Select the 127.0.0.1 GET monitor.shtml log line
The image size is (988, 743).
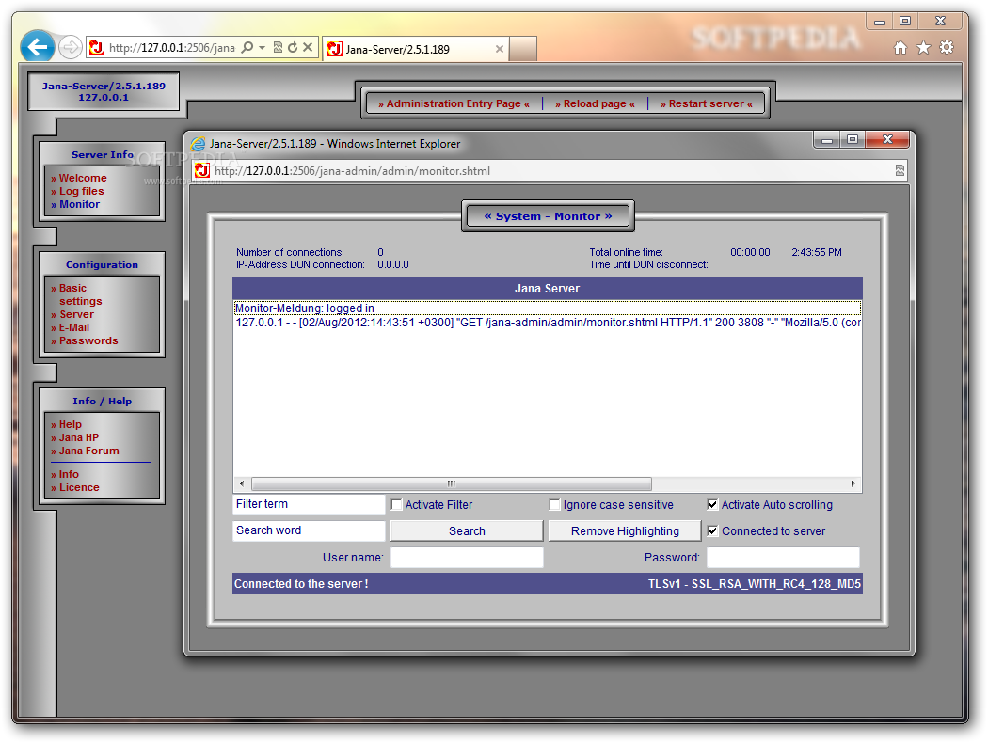[547, 323]
